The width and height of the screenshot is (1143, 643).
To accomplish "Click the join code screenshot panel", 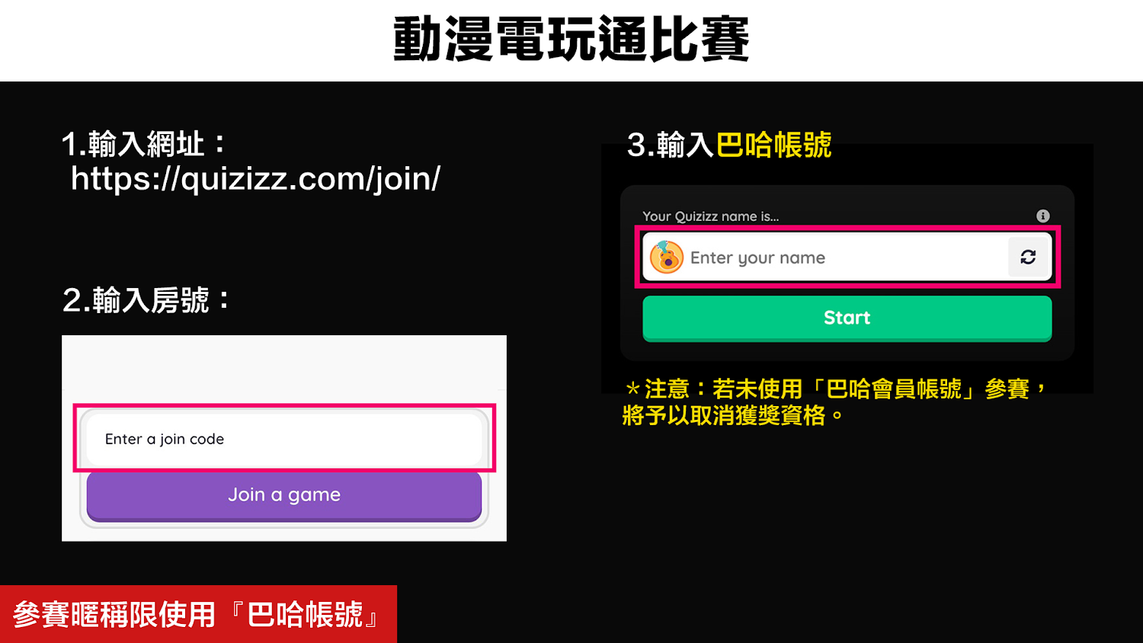I will [x=284, y=438].
